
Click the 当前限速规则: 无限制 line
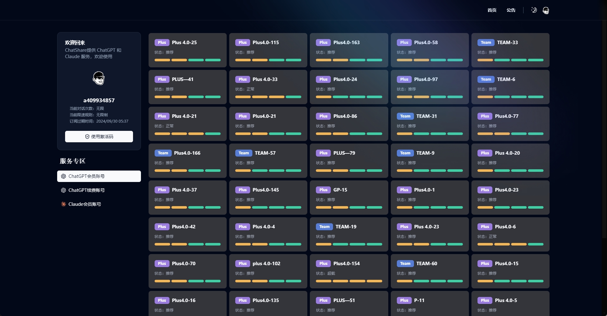[89, 115]
